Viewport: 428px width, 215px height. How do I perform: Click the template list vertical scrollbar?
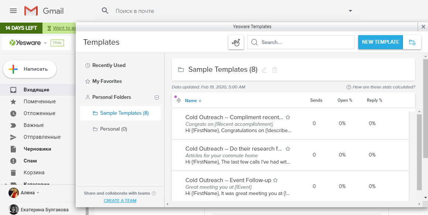(419, 152)
